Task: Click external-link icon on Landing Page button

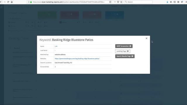Action: (x=128, y=51)
